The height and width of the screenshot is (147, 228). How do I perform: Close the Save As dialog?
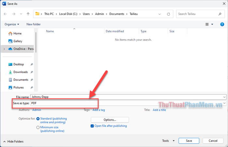(224, 4)
